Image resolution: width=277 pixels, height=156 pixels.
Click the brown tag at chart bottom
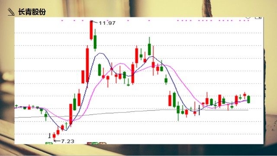pos(103,143)
